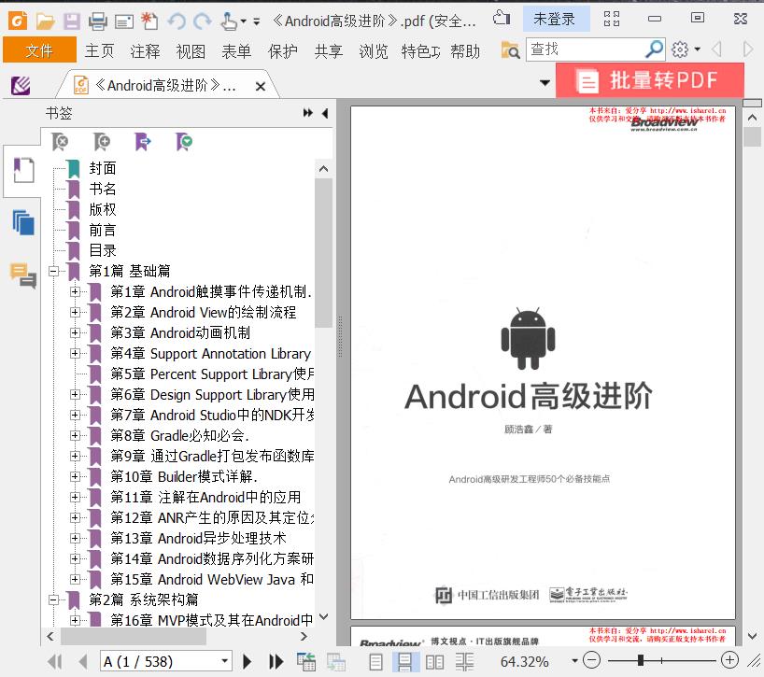Viewport: 764px width, 677px height.
Task: Open the 文件 menu
Action: click(x=39, y=49)
